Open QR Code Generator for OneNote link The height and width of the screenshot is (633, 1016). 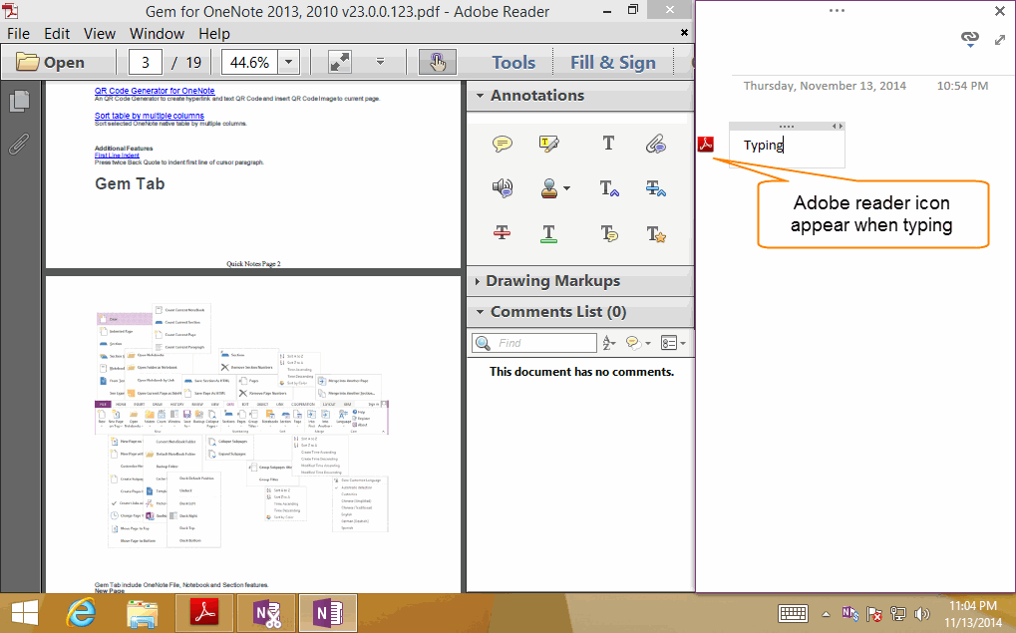pos(155,91)
